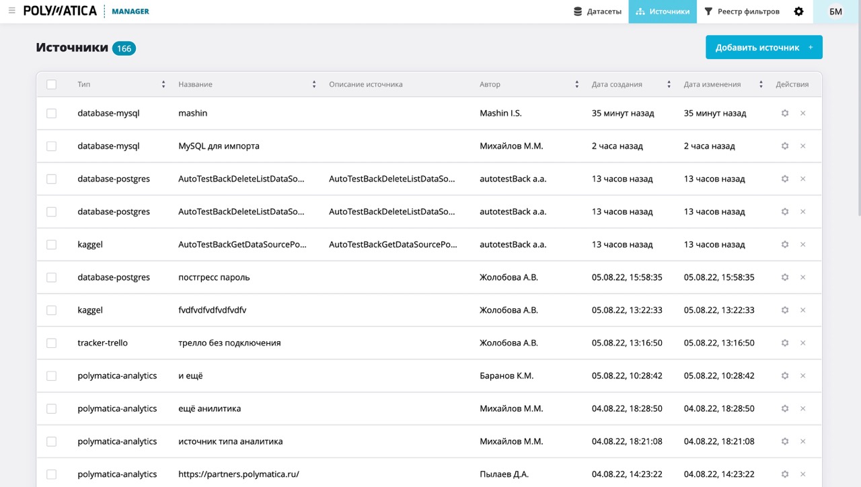Tick checkbox for и ещё row
Image resolution: width=861 pixels, height=487 pixels.
tap(52, 376)
